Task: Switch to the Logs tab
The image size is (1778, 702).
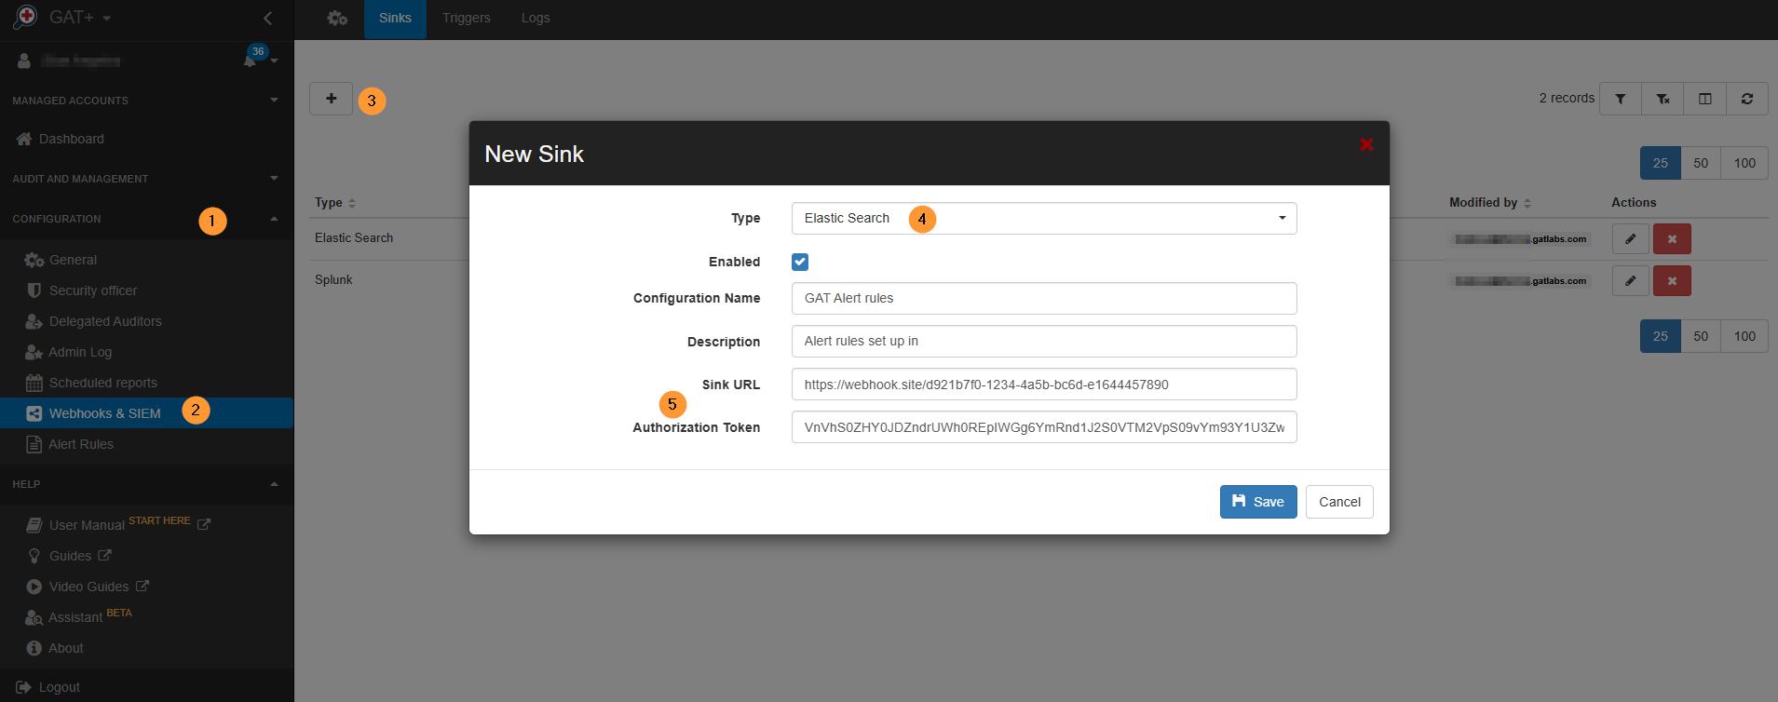Action: point(536,19)
